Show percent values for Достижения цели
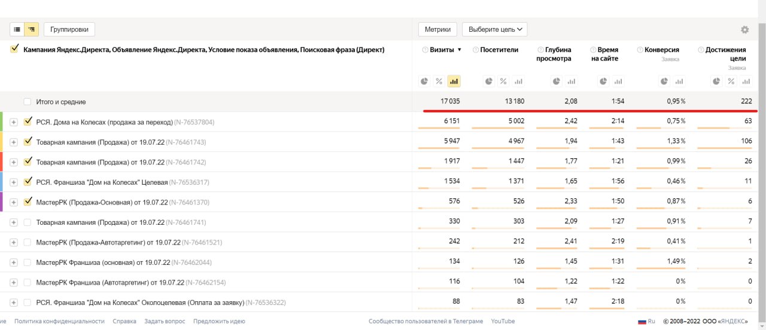Image resolution: width=766 pixels, height=330 pixels. [x=731, y=81]
